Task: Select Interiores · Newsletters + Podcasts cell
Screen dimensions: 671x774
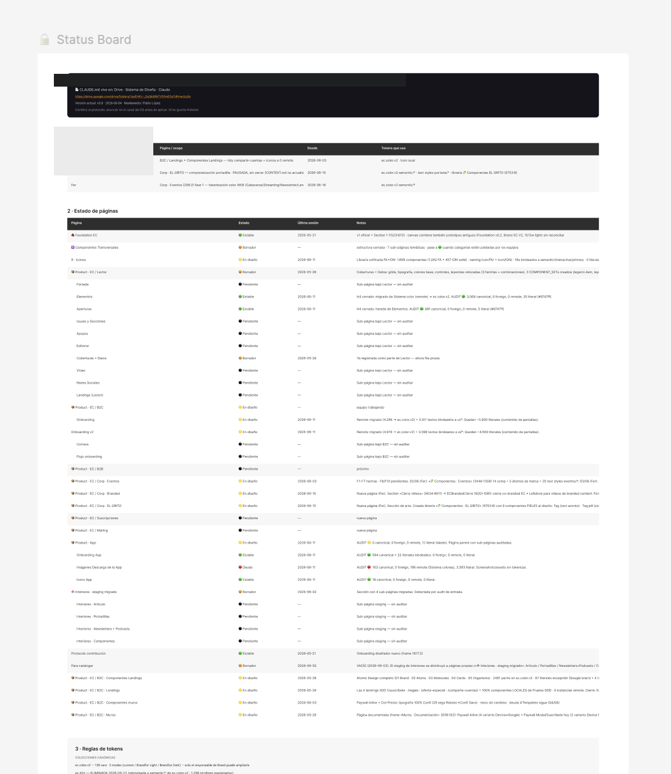Action: point(103,629)
